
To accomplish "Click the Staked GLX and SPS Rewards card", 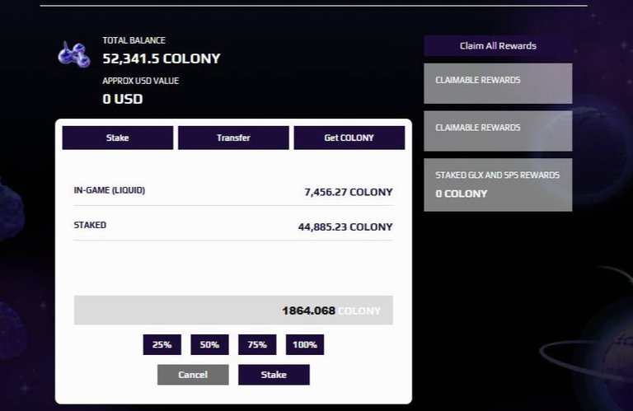I will point(498,184).
